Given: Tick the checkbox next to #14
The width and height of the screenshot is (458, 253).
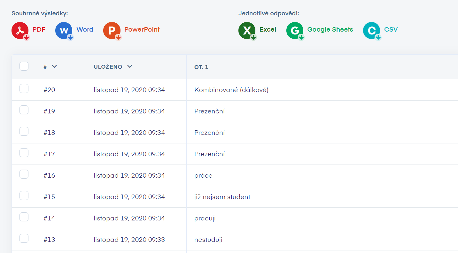Looking at the screenshot, I should tap(24, 217).
